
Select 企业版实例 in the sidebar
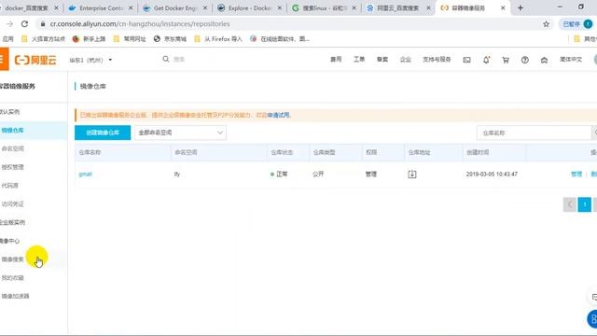pos(12,222)
